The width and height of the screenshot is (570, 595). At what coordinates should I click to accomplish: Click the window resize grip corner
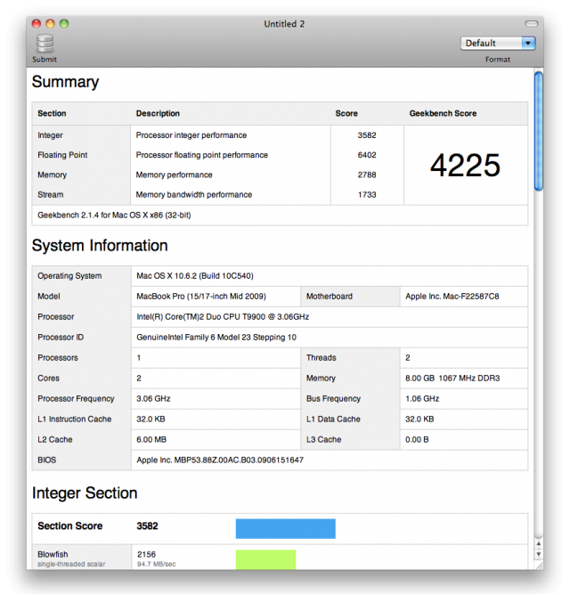(539, 566)
